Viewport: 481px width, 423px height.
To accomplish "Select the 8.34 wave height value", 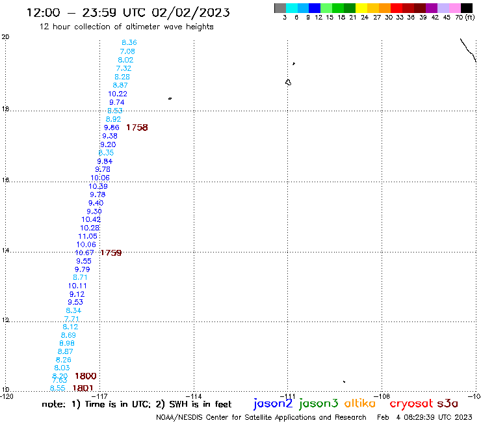I will click(73, 310).
